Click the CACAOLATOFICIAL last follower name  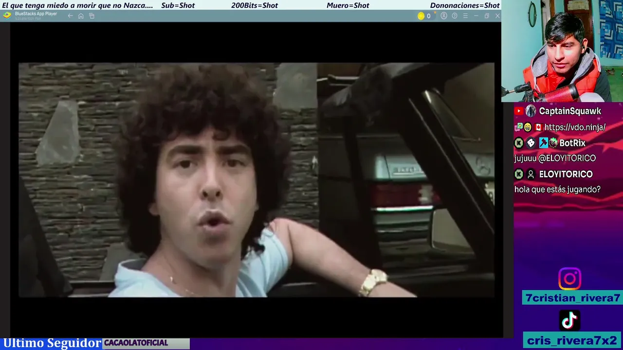click(136, 343)
